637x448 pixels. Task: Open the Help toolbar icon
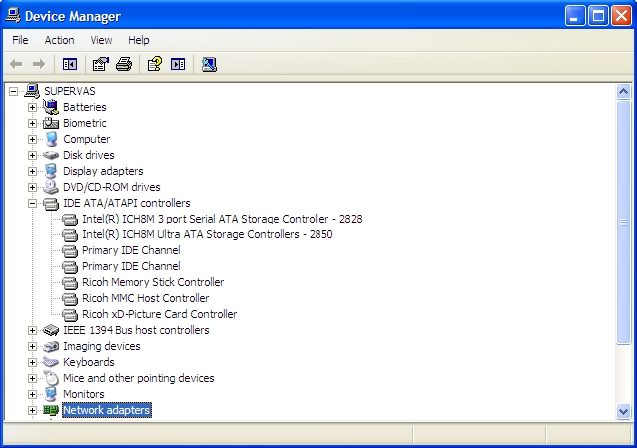[155, 64]
